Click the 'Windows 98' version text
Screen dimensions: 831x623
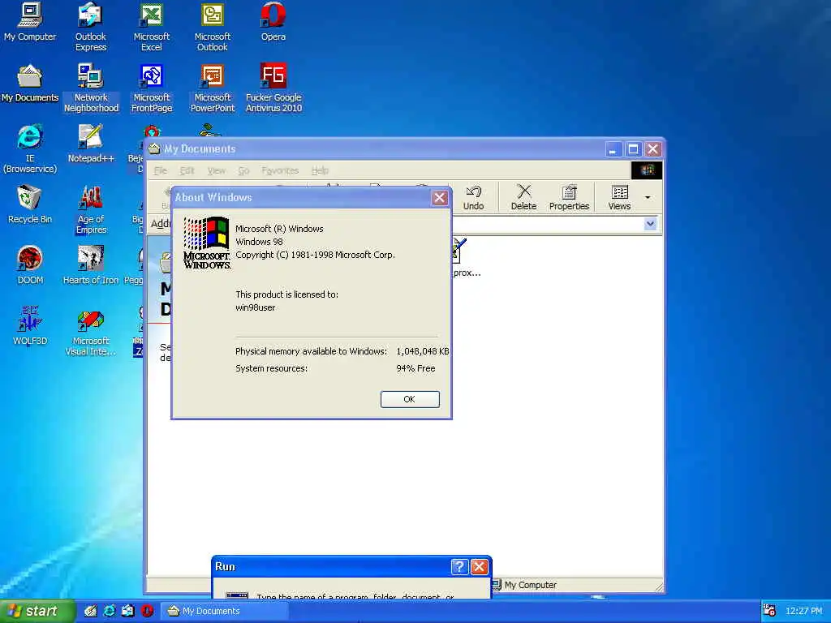pos(259,242)
